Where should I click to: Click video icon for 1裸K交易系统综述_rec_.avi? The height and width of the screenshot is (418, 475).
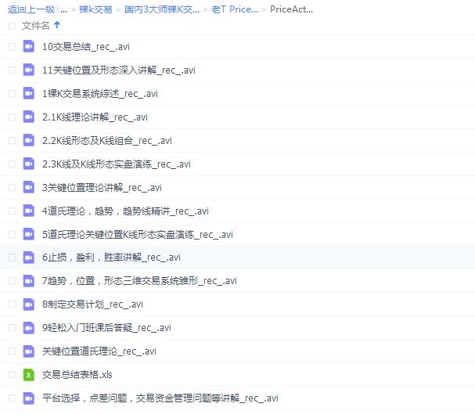(x=29, y=93)
